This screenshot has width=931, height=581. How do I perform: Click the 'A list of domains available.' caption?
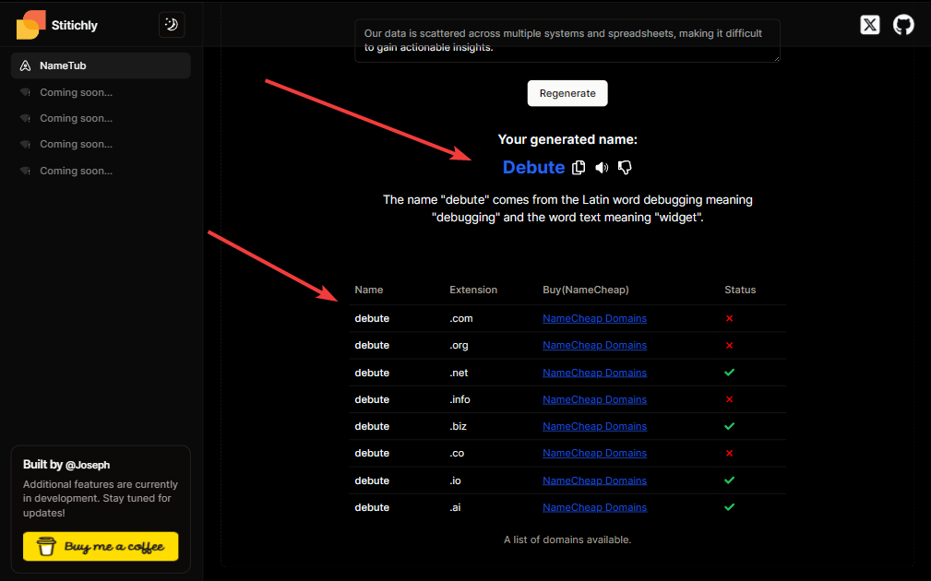tap(567, 540)
